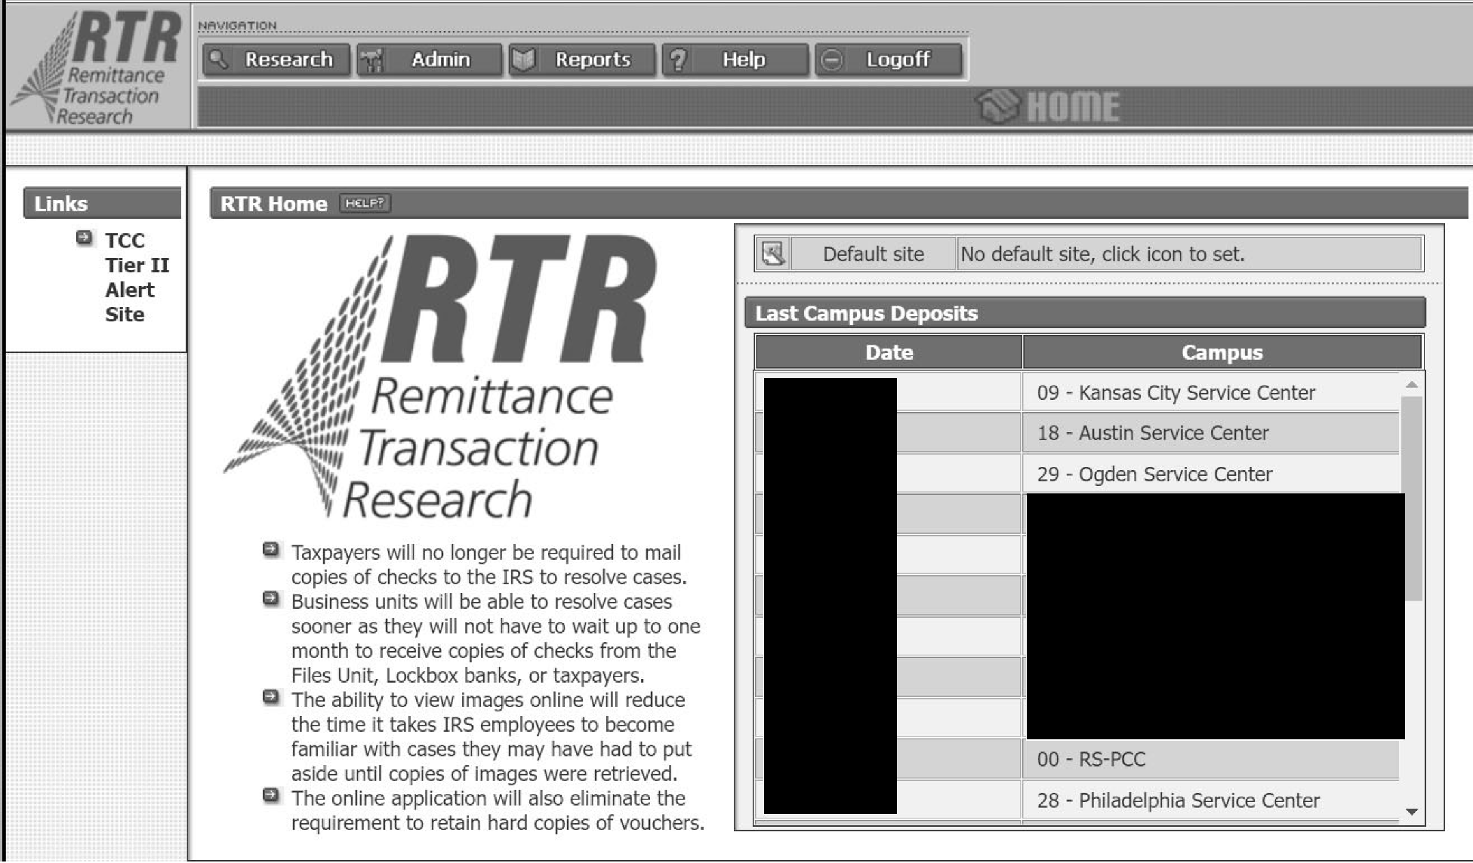
Task: Click the Date column header
Action: pyautogui.click(x=889, y=352)
